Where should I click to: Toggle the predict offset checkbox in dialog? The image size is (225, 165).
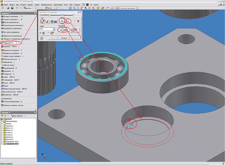click(49, 33)
